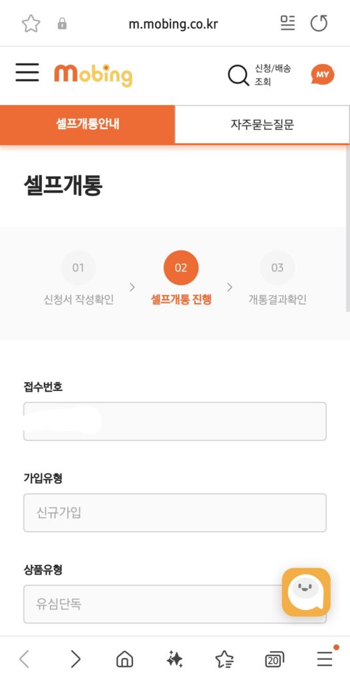Open reader mode icon in address bar
Screen dimensions: 350x682
288,23
